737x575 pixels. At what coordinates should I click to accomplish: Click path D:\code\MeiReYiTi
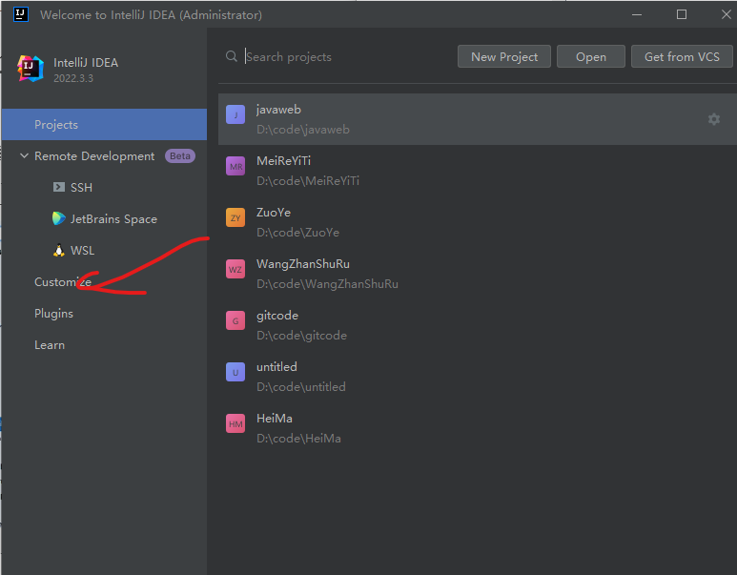(308, 181)
